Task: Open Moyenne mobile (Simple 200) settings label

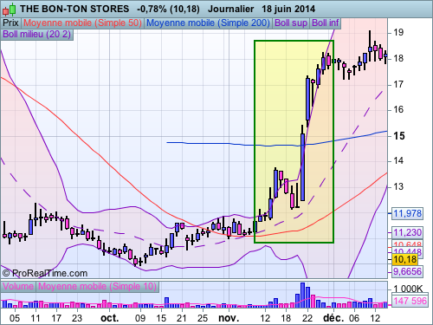Action: click(208, 23)
